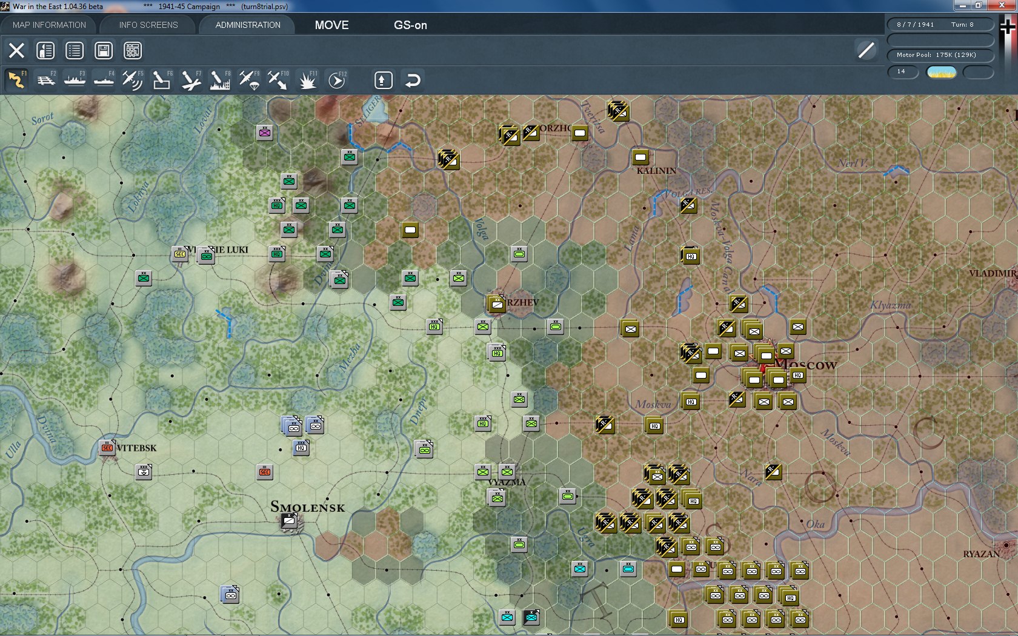Choose the F7 bomb airfield mode
This screenshot has height=636, width=1018.
point(191,80)
